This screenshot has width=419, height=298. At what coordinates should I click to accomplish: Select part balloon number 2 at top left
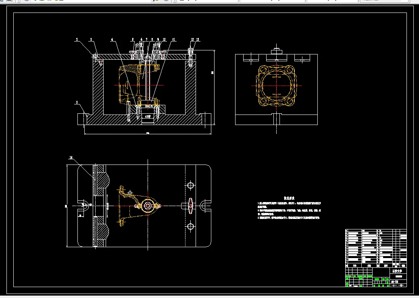point(77,40)
